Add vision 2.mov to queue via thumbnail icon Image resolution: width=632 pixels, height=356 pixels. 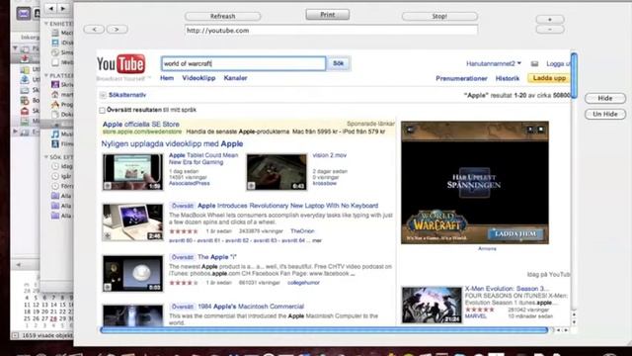pos(252,186)
